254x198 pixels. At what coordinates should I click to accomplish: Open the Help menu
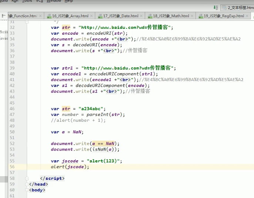(x=68, y=1)
